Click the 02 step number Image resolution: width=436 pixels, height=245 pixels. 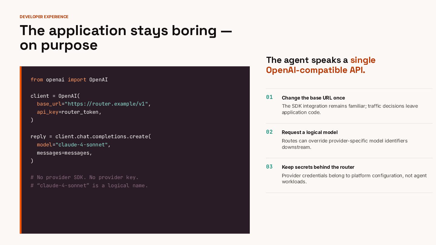[269, 132]
